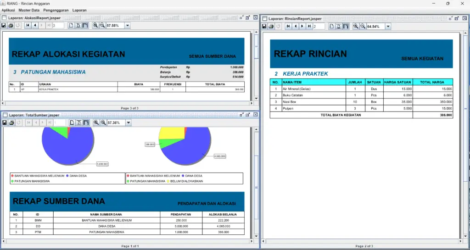
Task: Expand the 64.54% zoom dropdown
Action: (388, 27)
